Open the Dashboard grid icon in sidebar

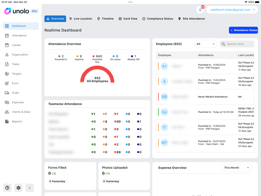[x=7, y=26]
